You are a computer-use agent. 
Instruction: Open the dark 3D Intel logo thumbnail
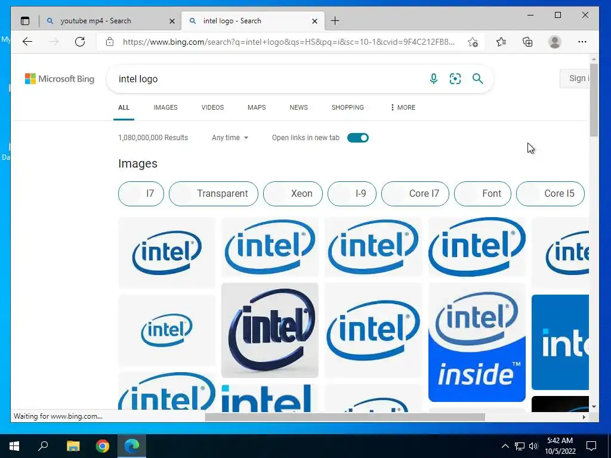tap(270, 330)
